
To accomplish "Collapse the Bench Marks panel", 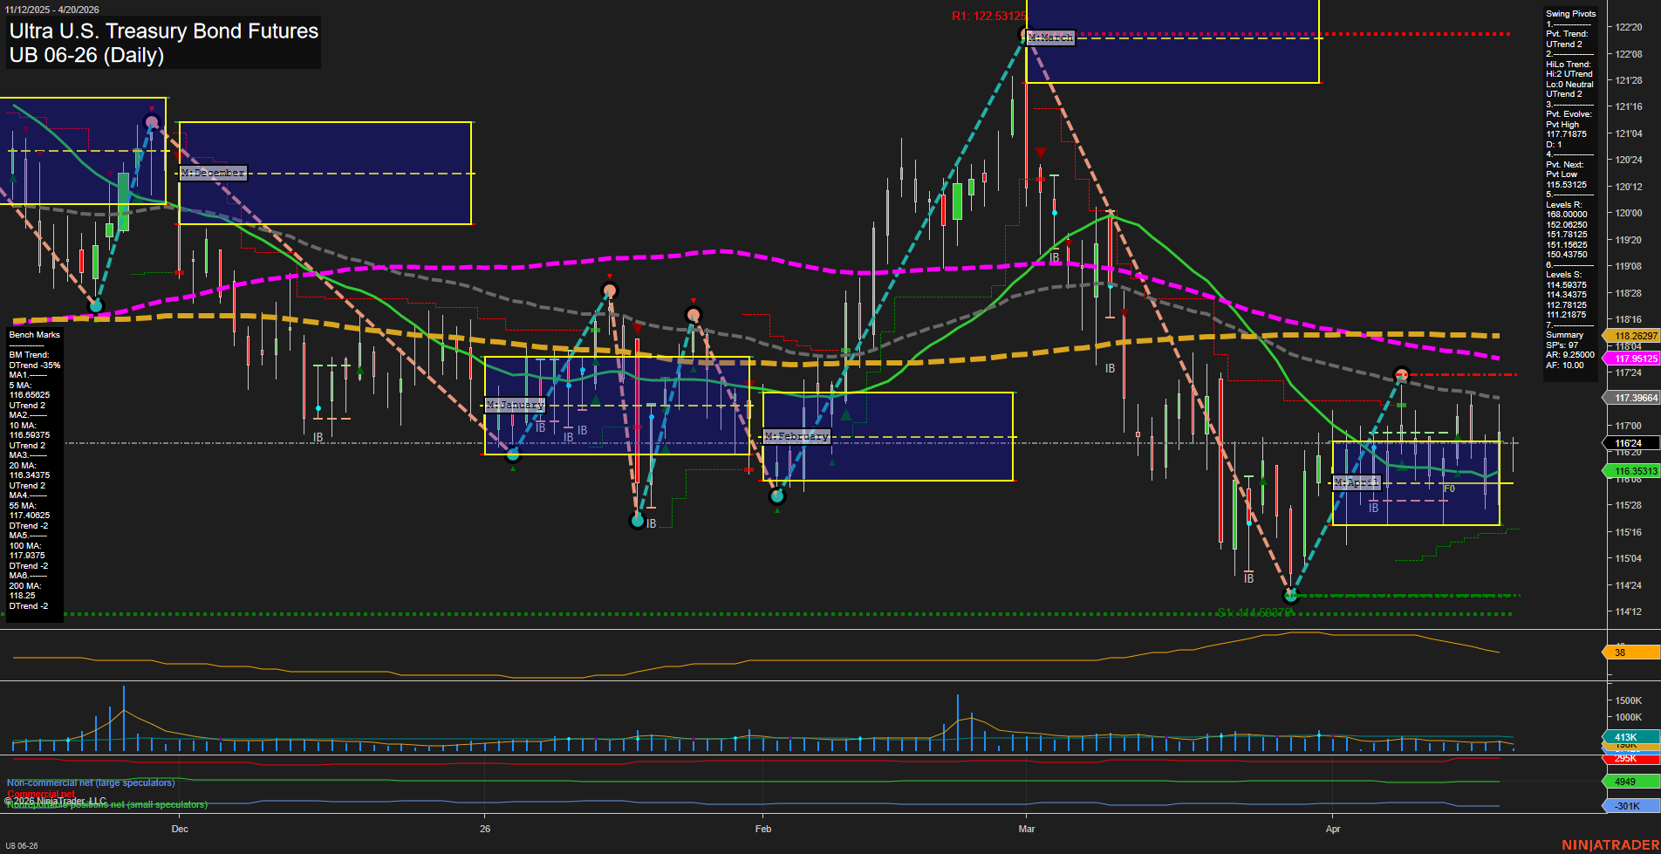I will click(33, 334).
